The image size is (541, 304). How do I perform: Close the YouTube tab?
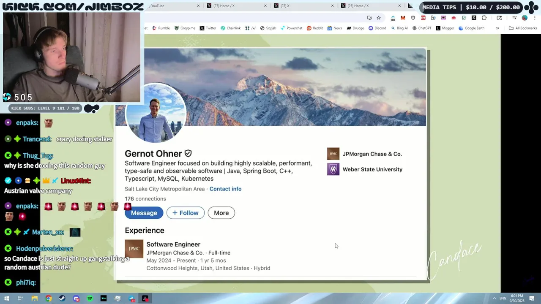[x=199, y=6]
